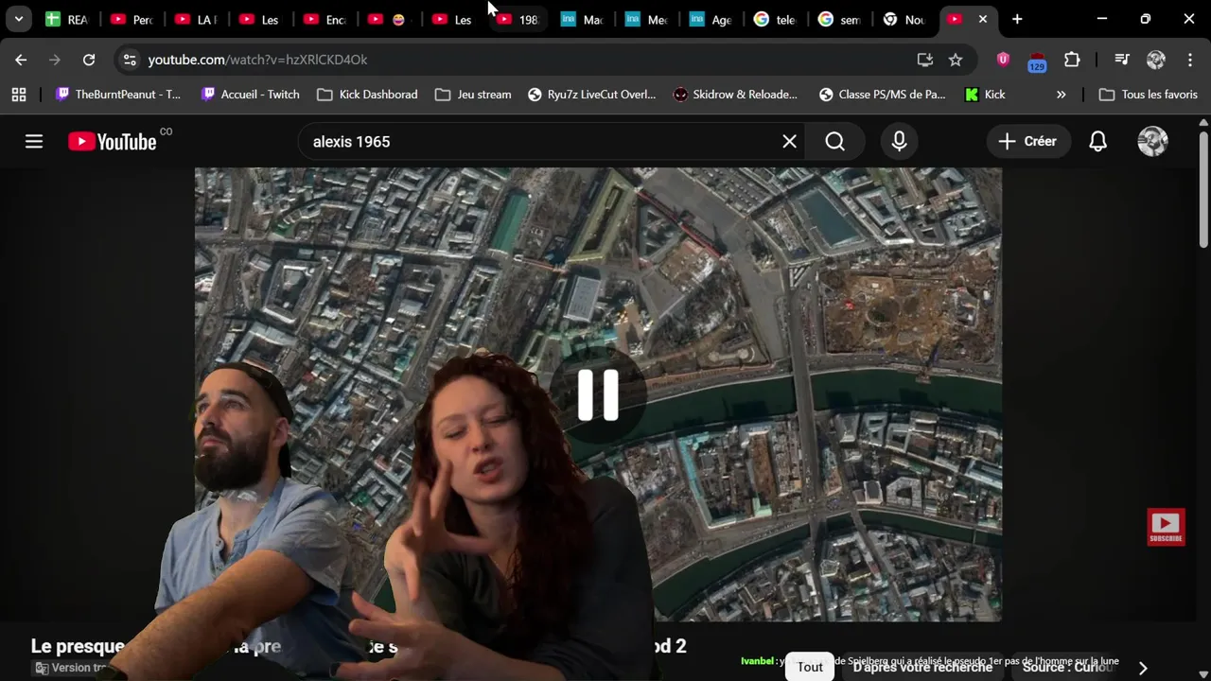Open the Chrome three-dot menu
Screen dimensions: 1211x681
coord(1190,60)
